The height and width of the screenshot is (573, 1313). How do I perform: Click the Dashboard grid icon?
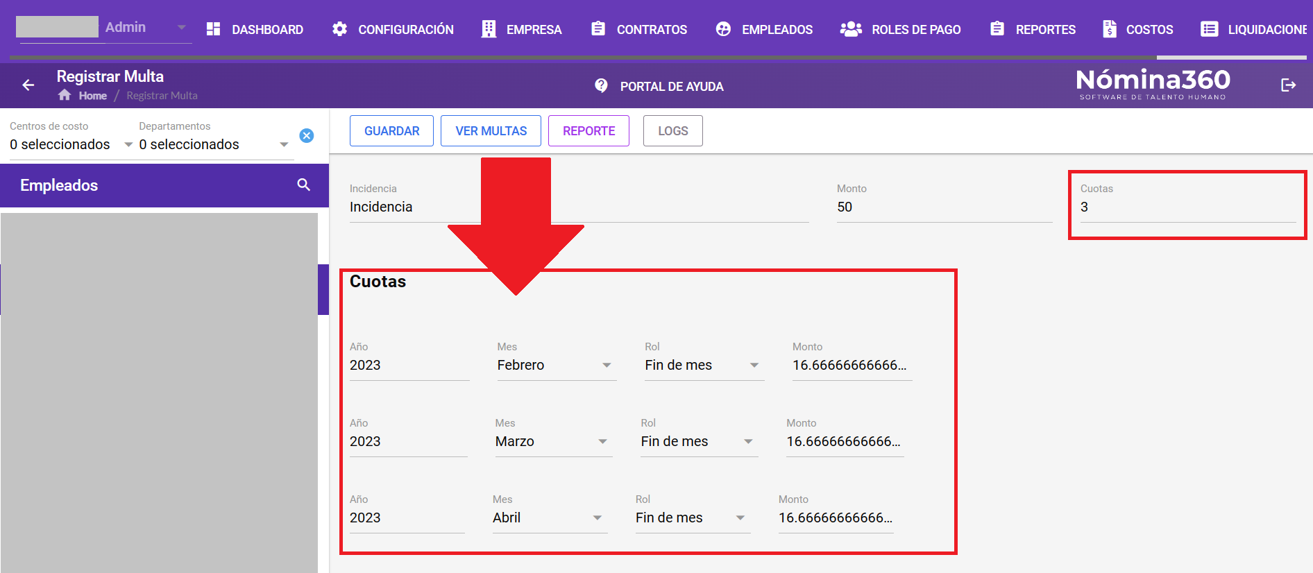213,29
